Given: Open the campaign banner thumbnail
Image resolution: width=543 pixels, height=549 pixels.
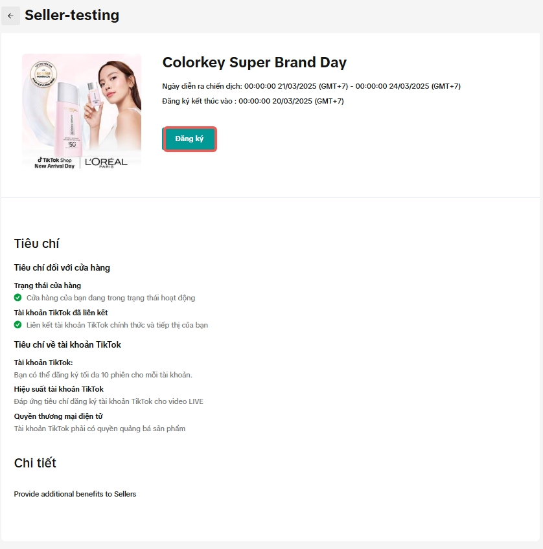Looking at the screenshot, I should click(82, 111).
